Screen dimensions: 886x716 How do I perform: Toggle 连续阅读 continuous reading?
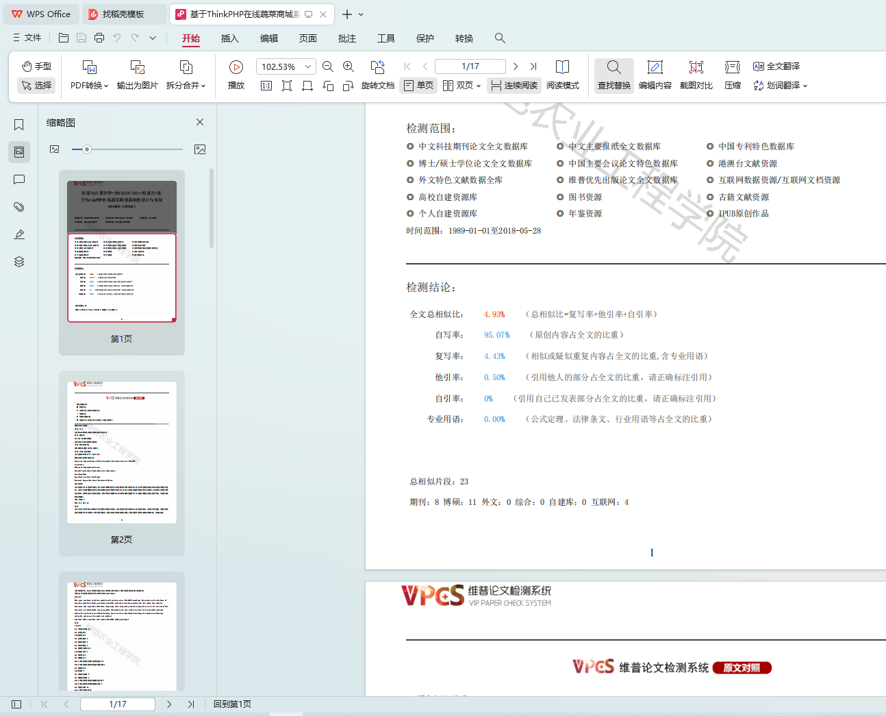pyautogui.click(x=514, y=86)
